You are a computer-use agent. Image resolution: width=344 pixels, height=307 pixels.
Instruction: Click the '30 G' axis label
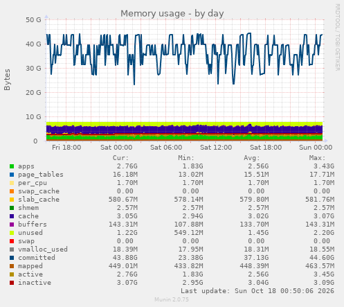pos(33,68)
